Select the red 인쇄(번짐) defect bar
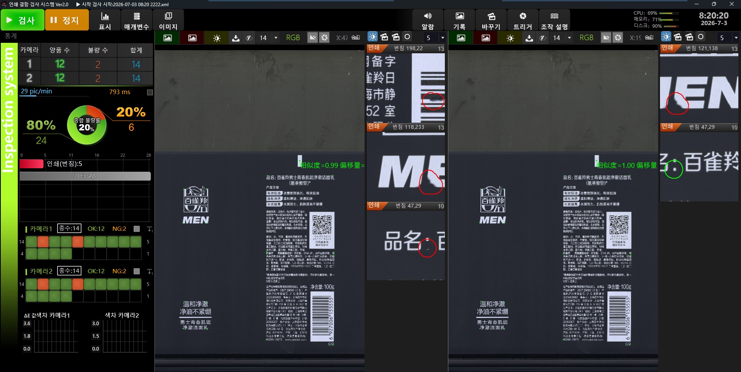Viewport: 741px width, 372px height. [x=32, y=164]
